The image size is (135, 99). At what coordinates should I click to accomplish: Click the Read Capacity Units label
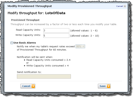[x=28, y=30]
